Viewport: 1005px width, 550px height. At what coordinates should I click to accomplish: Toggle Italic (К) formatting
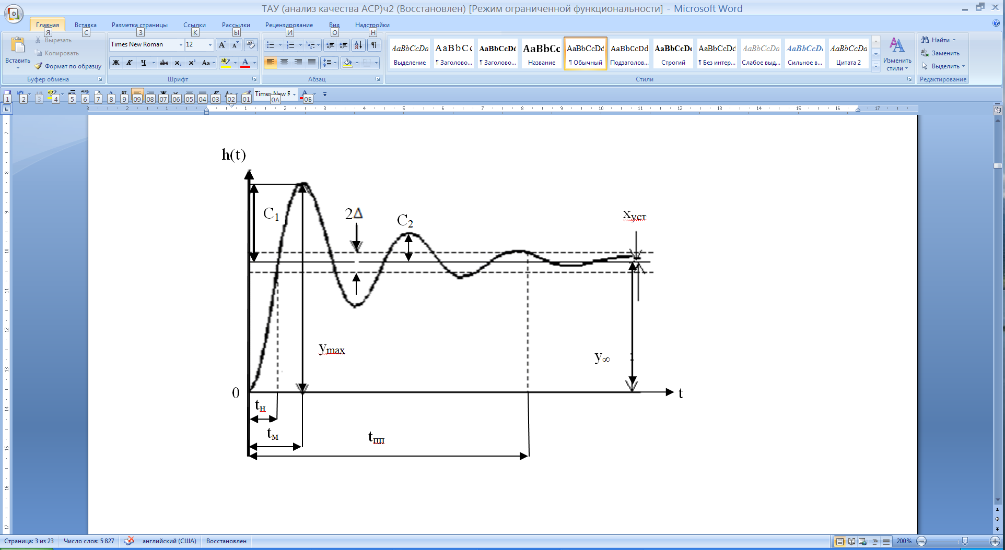tap(129, 63)
